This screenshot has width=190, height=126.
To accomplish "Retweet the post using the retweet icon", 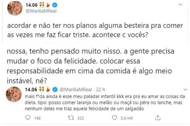I will coord(71,119).
